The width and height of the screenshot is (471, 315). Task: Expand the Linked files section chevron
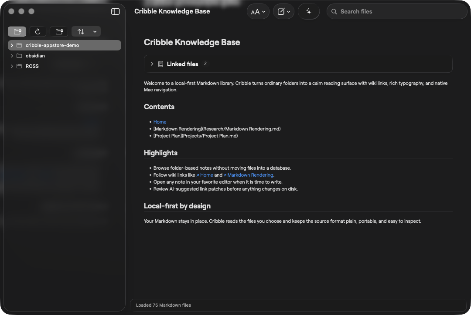point(152,64)
